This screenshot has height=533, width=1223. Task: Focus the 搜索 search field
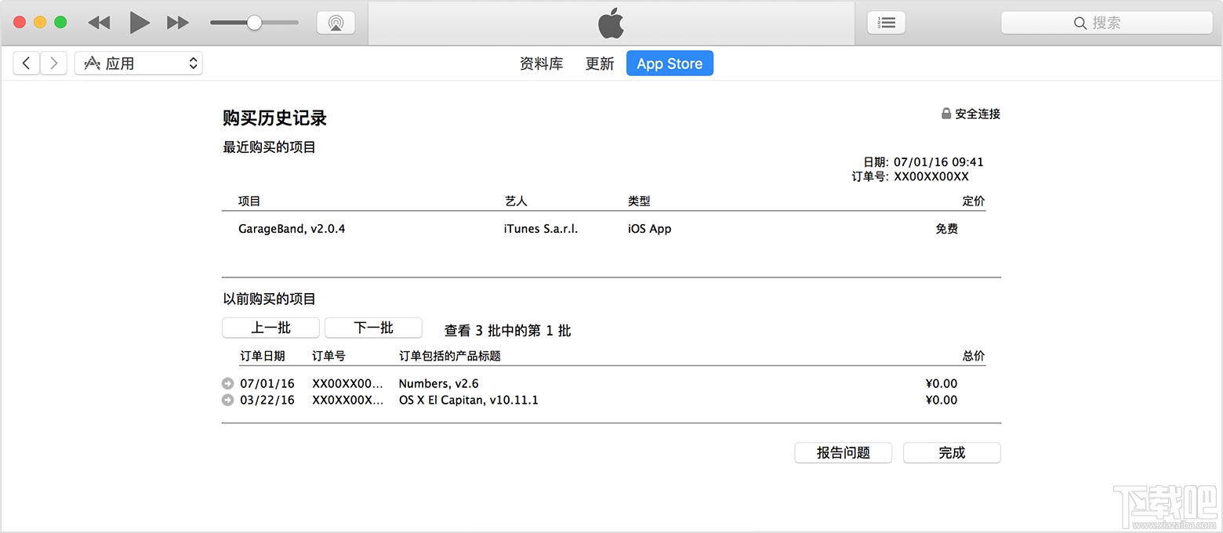coord(1107,23)
